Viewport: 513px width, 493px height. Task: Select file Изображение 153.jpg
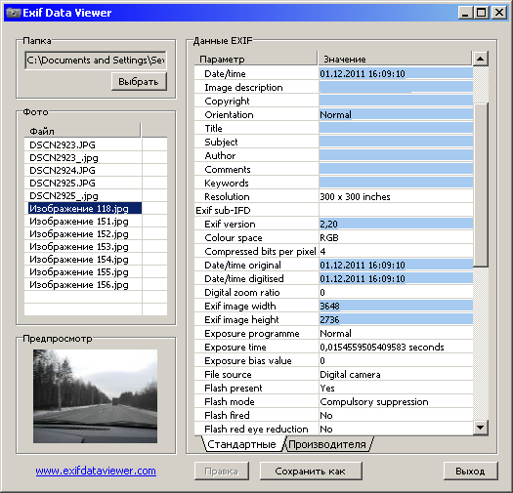point(83,246)
